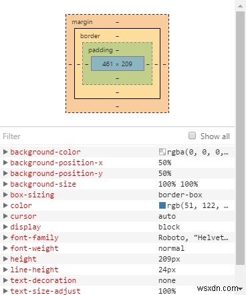Select the font-family property name

(x=34, y=237)
